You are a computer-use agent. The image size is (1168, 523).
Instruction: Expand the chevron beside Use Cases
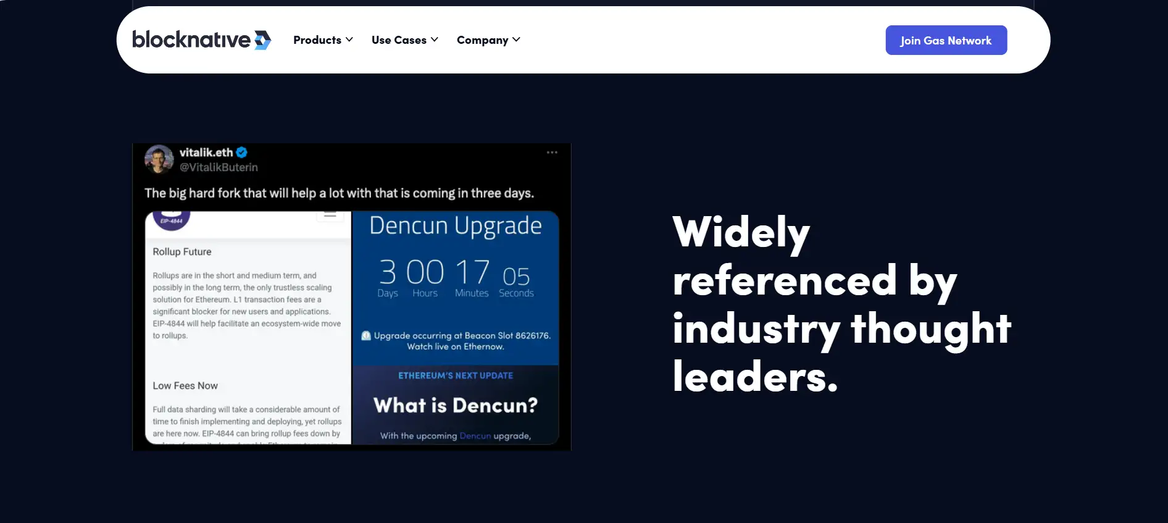(435, 40)
